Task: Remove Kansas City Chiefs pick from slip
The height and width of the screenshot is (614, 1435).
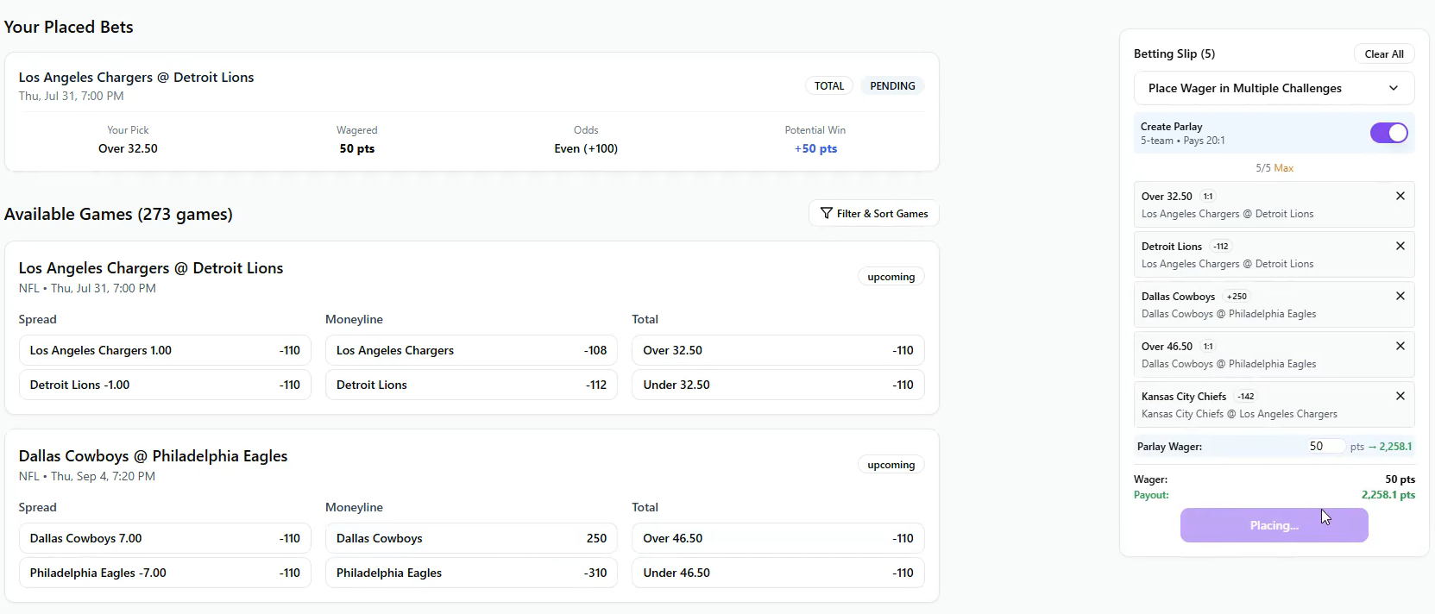Action: pyautogui.click(x=1400, y=397)
